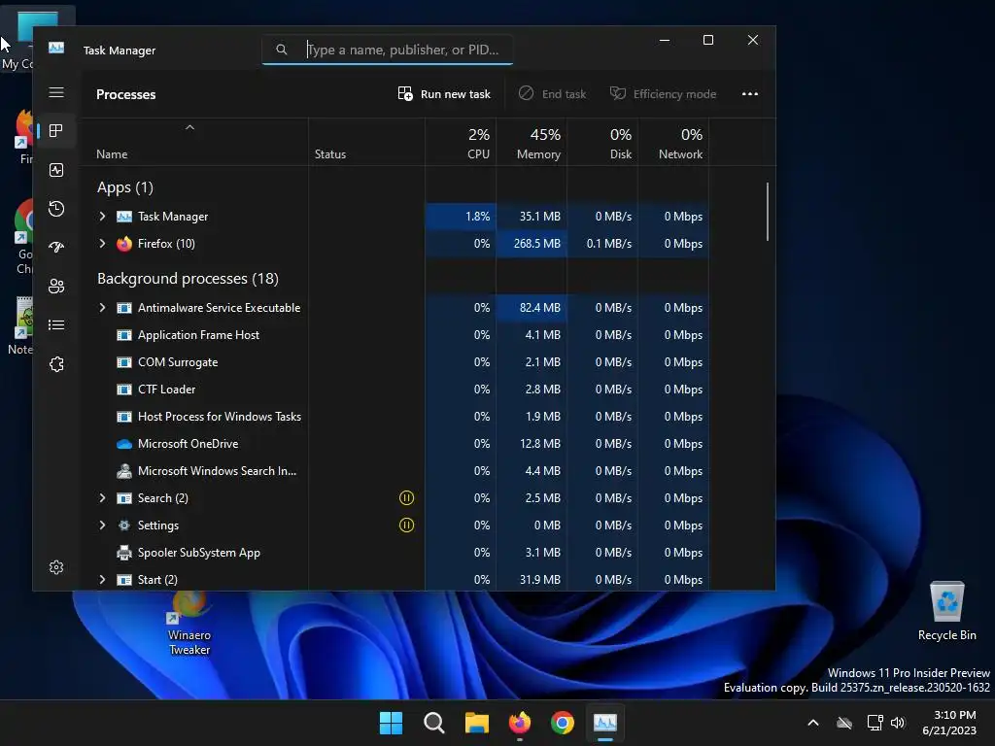
Task: Expand the Antimalware Service Executable group
Action: [102, 308]
